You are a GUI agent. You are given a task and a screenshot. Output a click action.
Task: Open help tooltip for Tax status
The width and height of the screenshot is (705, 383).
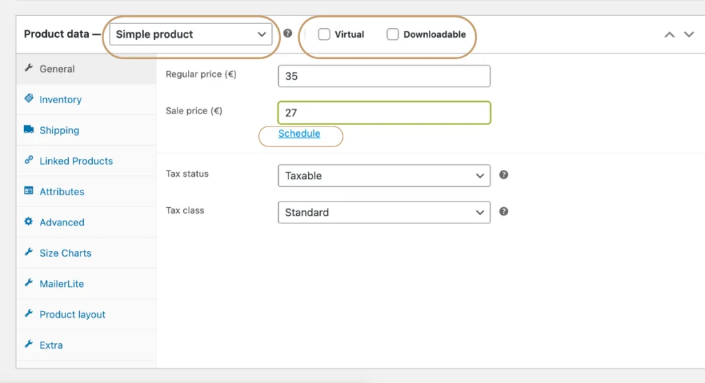coord(503,175)
